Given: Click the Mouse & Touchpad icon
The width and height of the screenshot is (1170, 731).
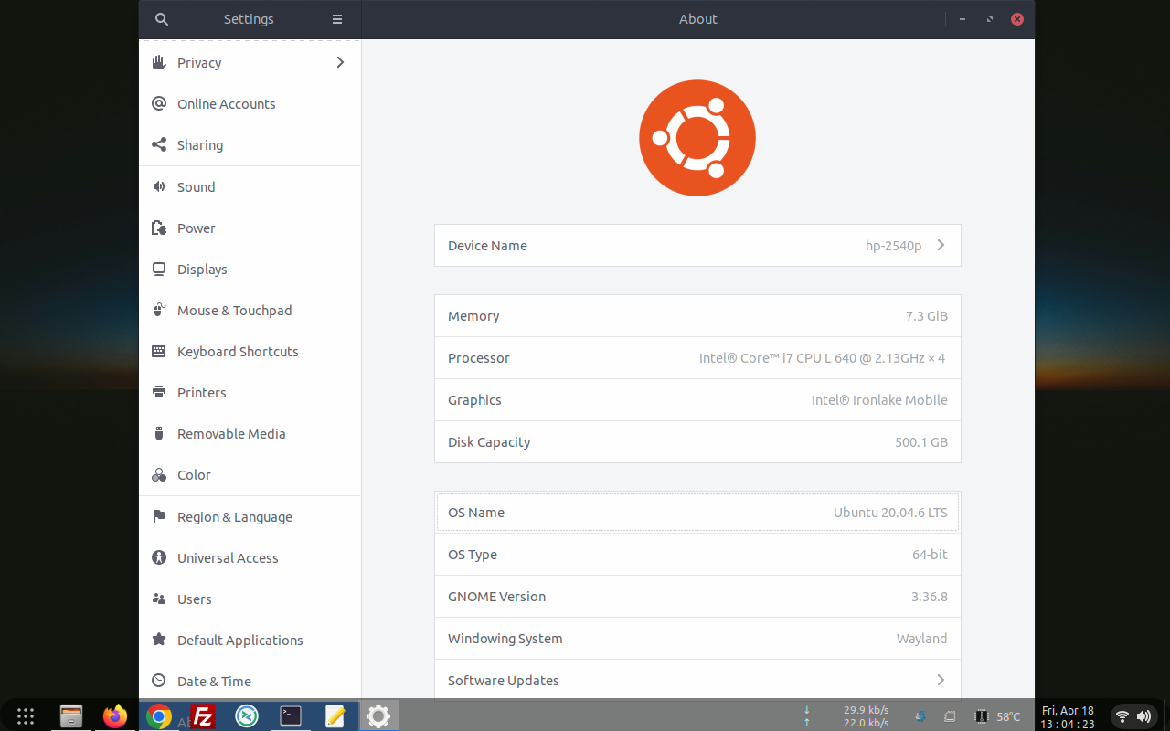Looking at the screenshot, I should 159,310.
